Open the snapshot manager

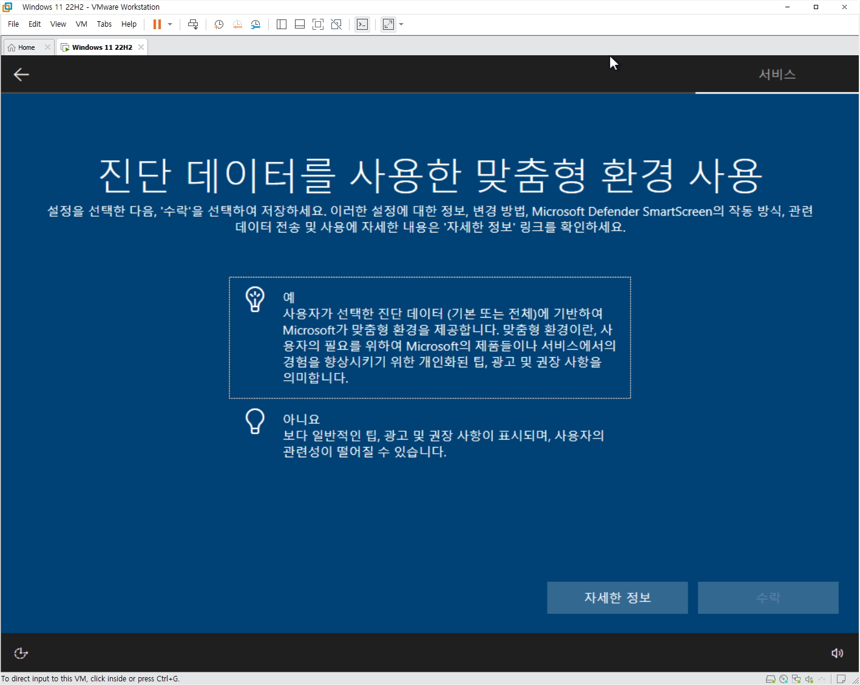pyautogui.click(x=256, y=24)
